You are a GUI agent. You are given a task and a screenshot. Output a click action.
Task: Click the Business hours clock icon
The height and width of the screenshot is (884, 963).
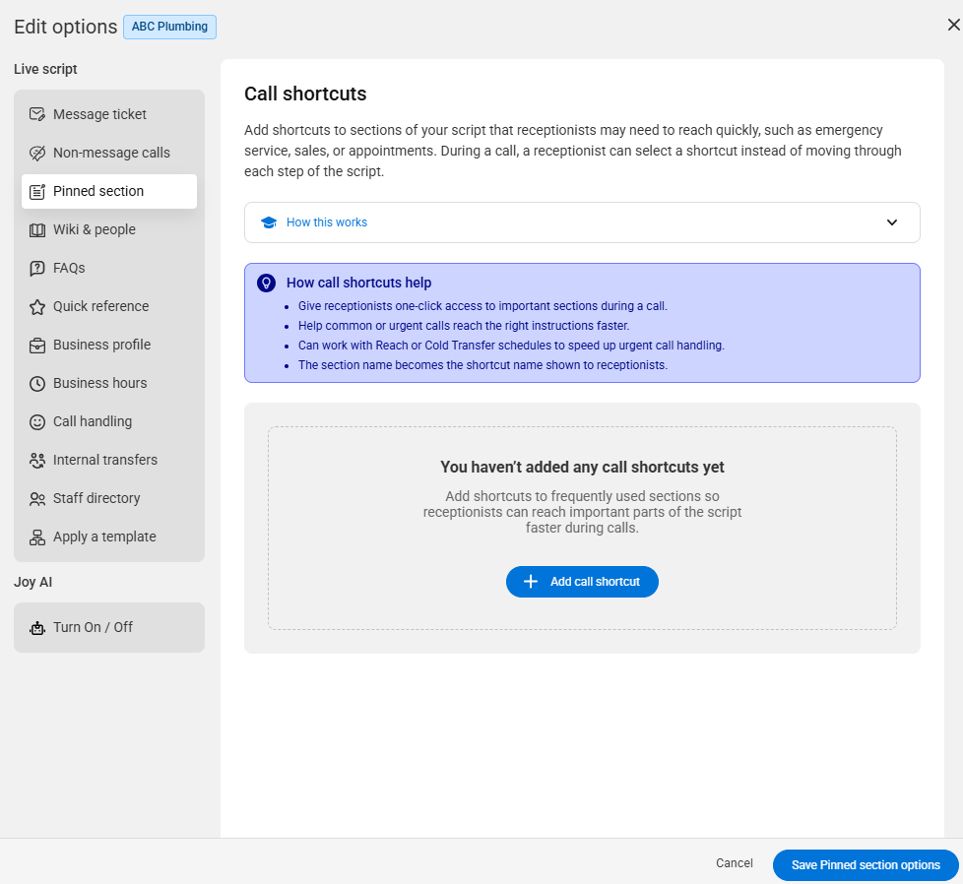pyautogui.click(x=36, y=383)
